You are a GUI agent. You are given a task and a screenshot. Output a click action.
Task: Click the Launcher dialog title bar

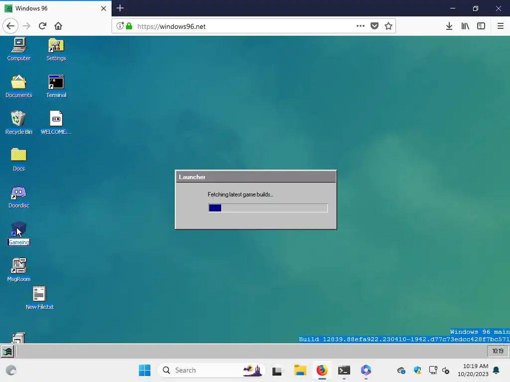[x=255, y=177]
